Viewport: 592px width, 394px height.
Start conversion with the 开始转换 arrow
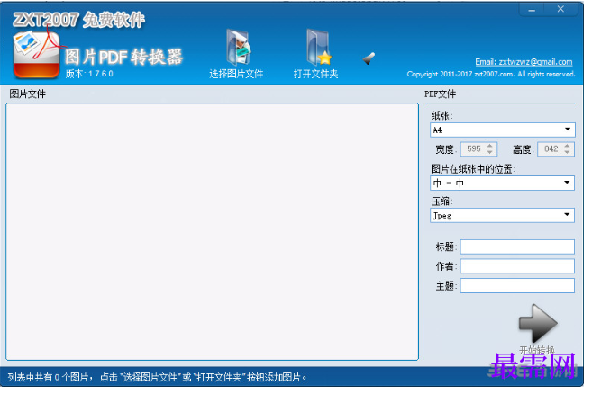(537, 323)
